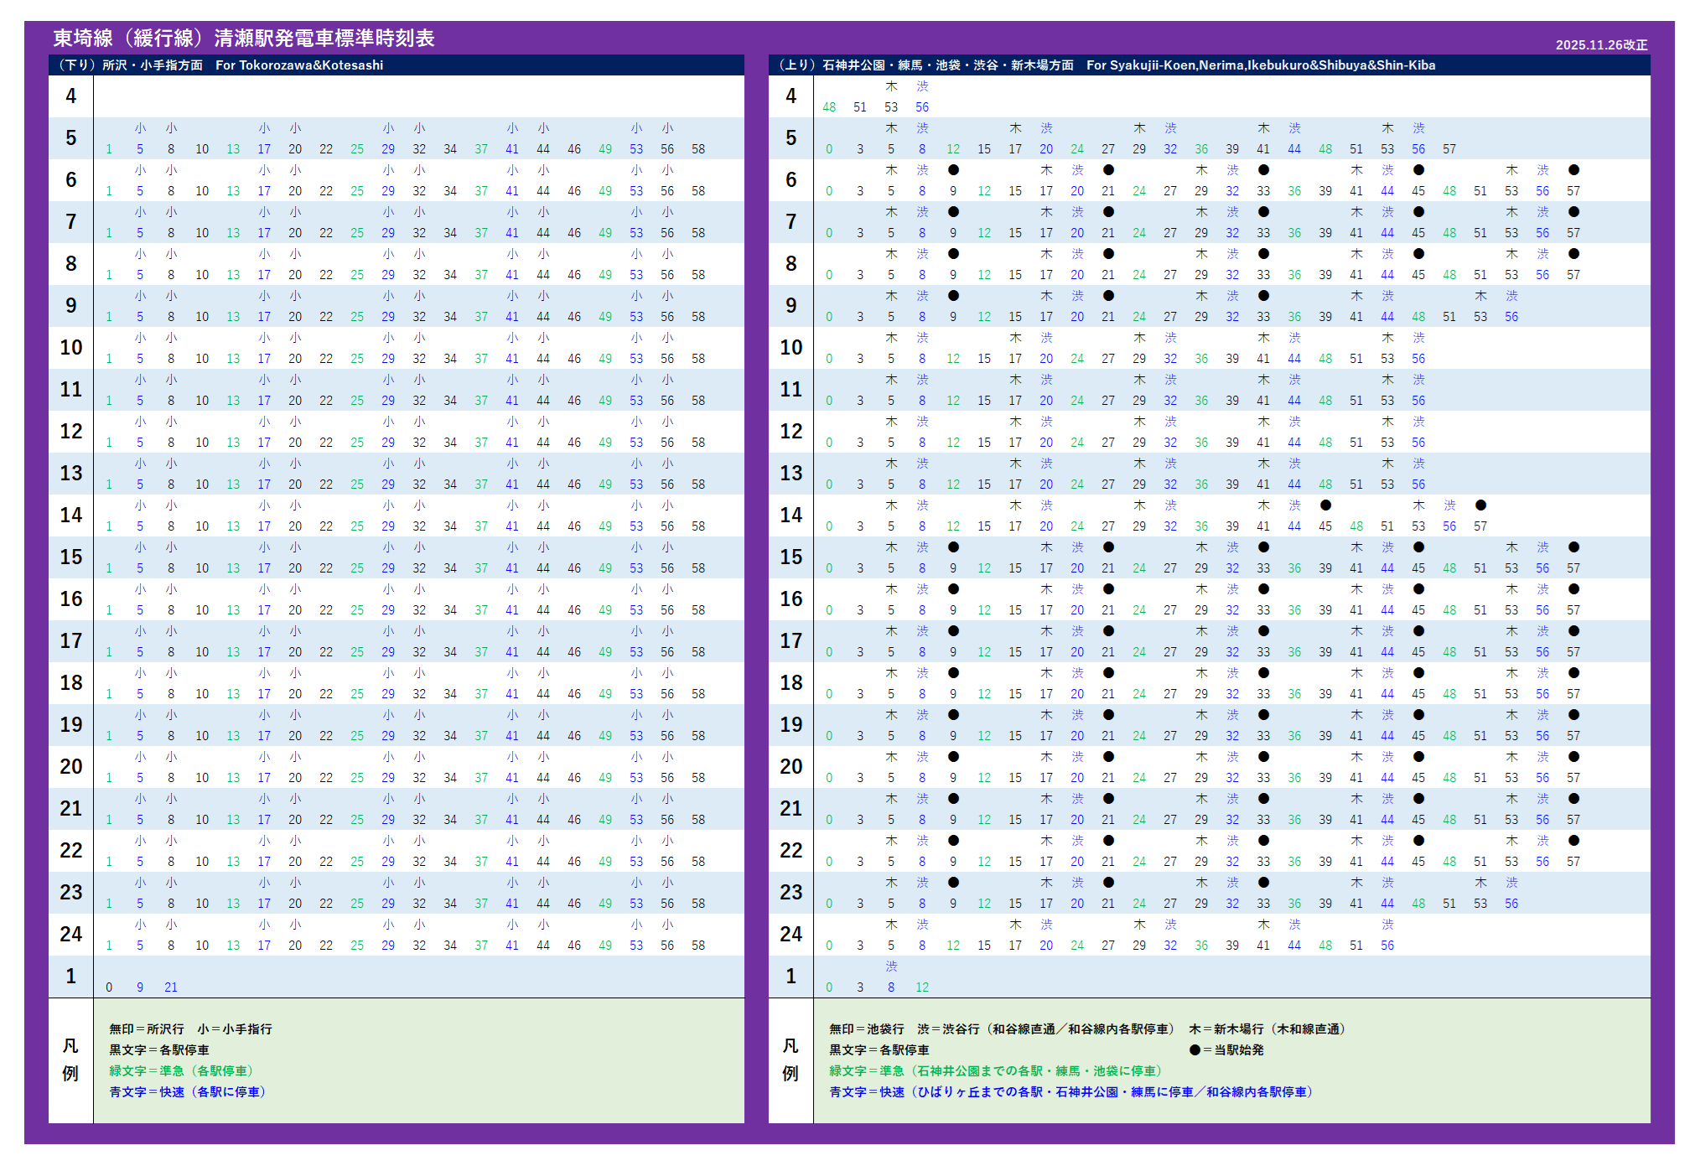The height and width of the screenshot is (1166, 1700).
Task: Click the last 渋 marker in inbound hour 24 row
Action: [1387, 925]
